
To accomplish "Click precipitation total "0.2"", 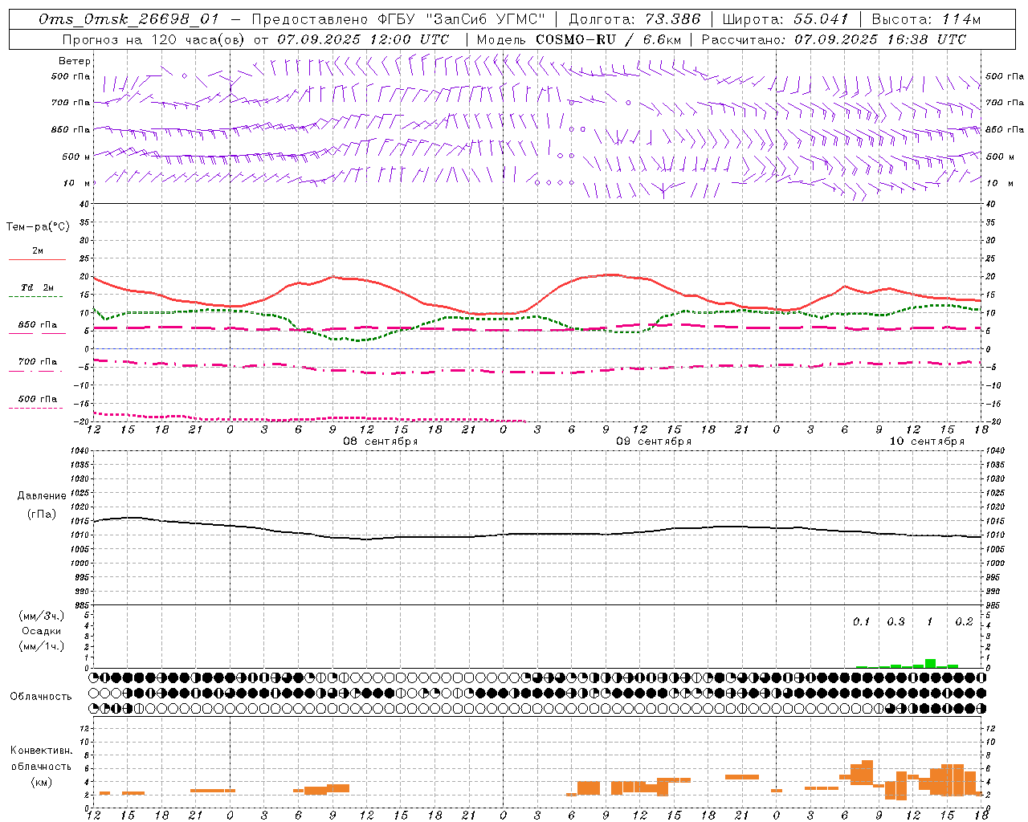I will pos(964,621).
